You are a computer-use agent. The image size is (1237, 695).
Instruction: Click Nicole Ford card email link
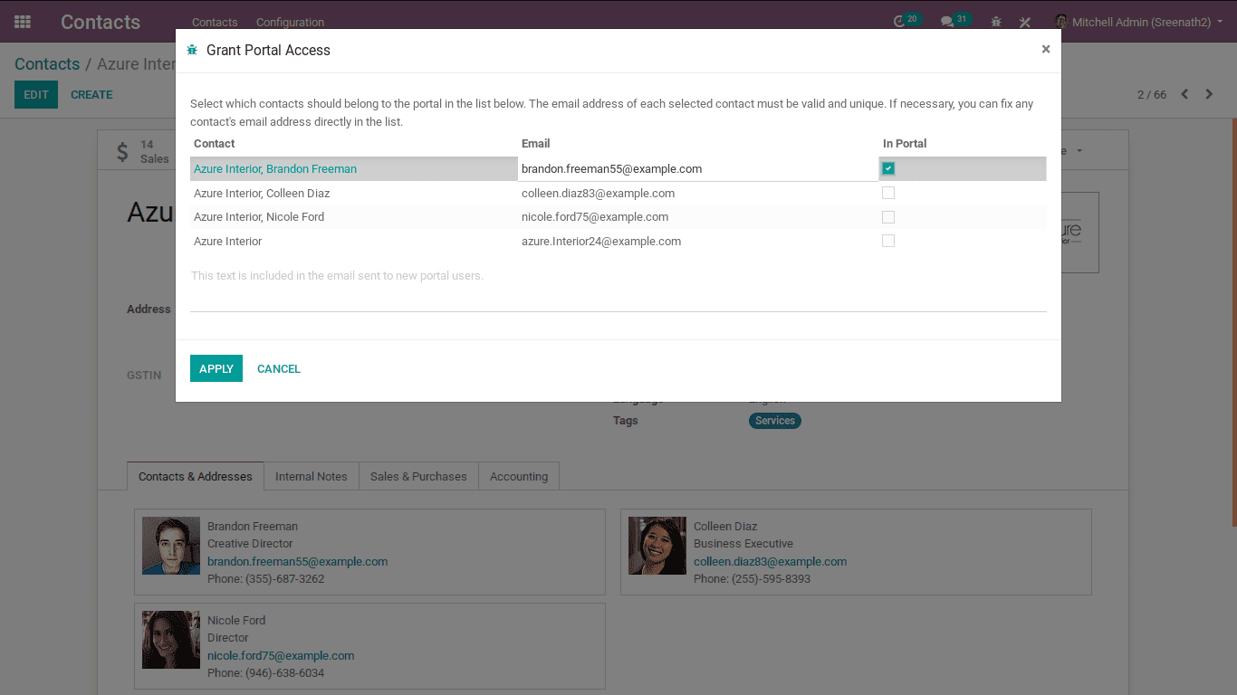(x=281, y=655)
